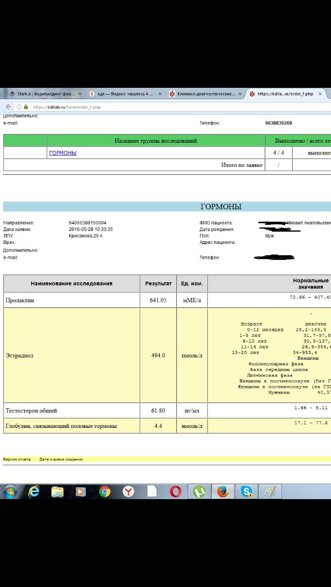331x587 pixels.
Task: Open Opera browser from taskbar
Action: coord(175,491)
